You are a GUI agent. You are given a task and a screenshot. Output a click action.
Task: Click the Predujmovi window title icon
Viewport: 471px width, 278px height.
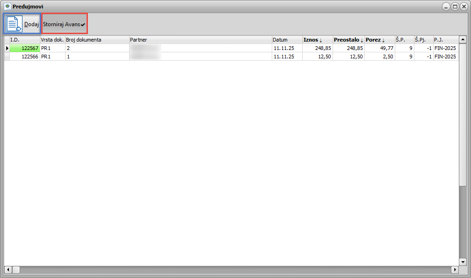pos(7,7)
